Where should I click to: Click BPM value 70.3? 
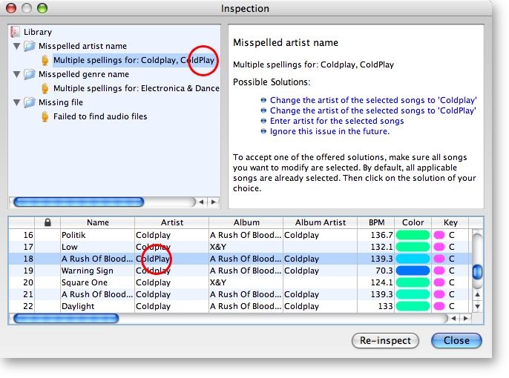coord(384,271)
